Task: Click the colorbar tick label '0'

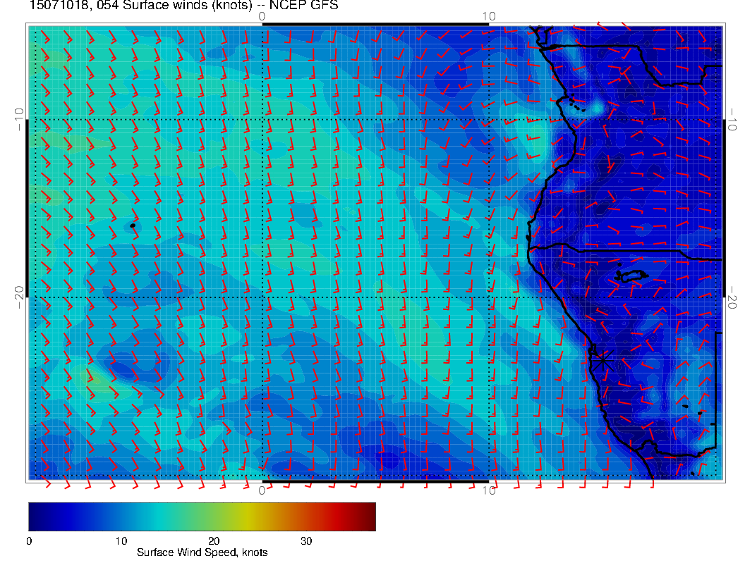Action: pyautogui.click(x=29, y=541)
